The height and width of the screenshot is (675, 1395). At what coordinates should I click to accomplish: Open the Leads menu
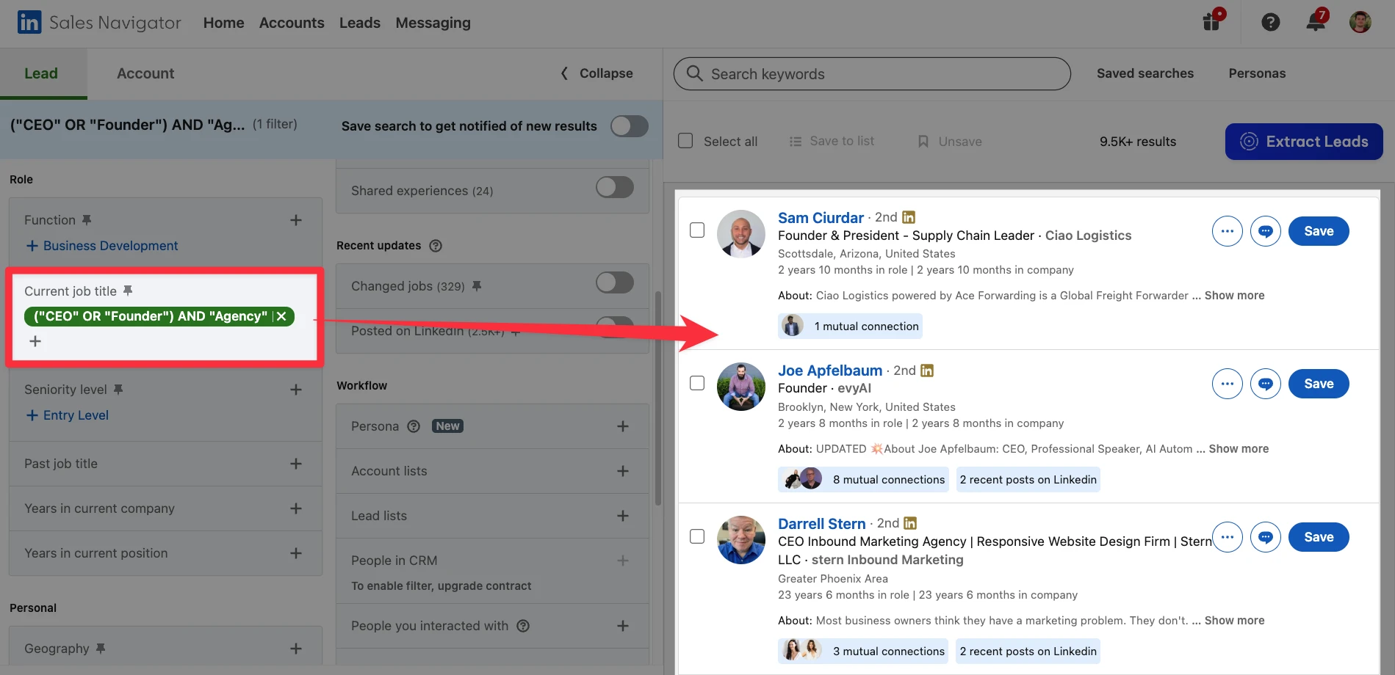tap(360, 23)
